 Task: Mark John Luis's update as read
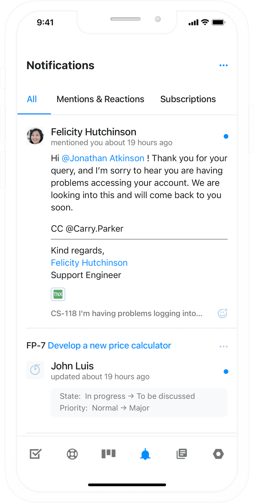(226, 371)
